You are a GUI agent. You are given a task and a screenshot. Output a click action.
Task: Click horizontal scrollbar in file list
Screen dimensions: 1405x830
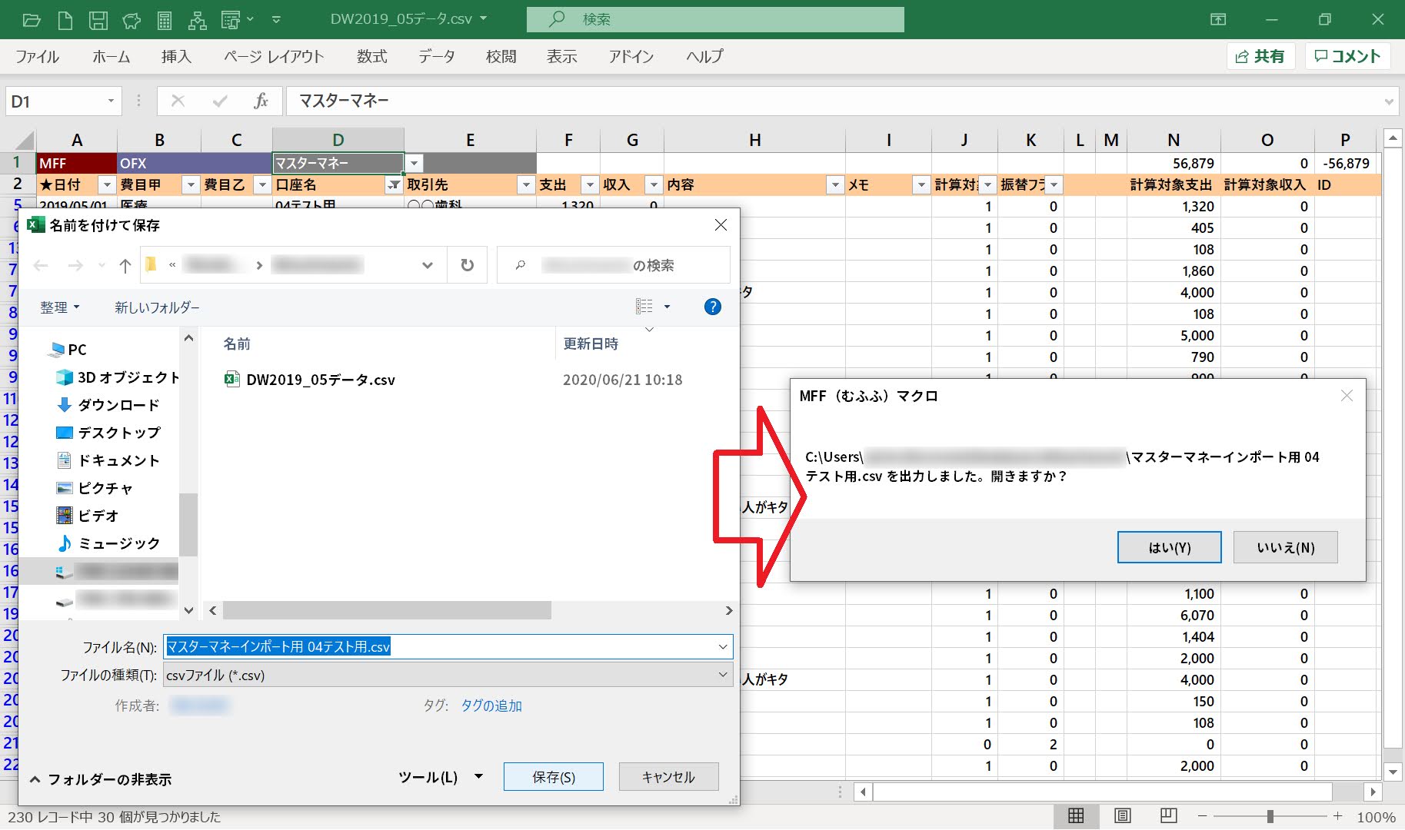[387, 610]
